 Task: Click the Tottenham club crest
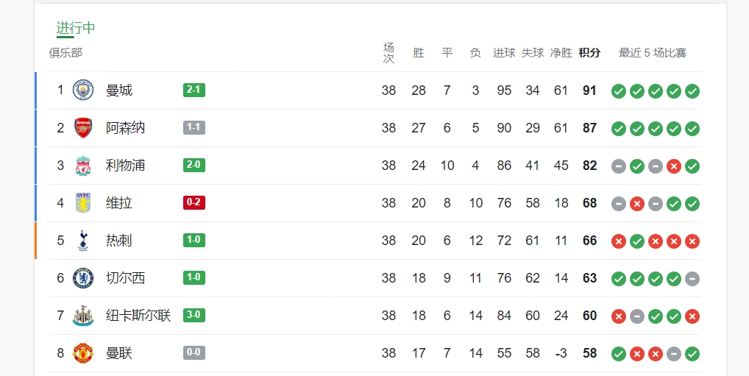click(83, 241)
